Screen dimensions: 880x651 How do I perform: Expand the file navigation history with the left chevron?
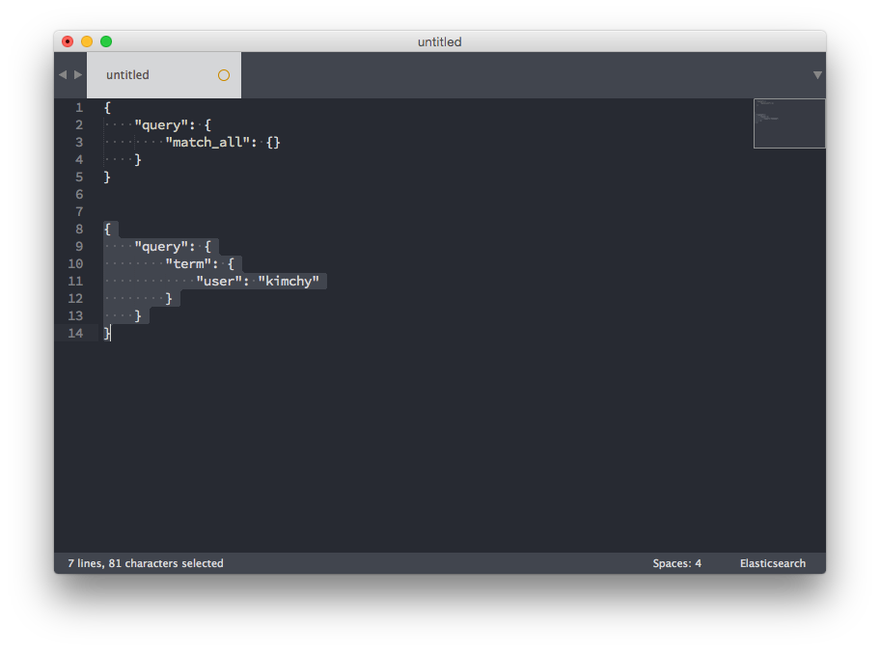(63, 74)
